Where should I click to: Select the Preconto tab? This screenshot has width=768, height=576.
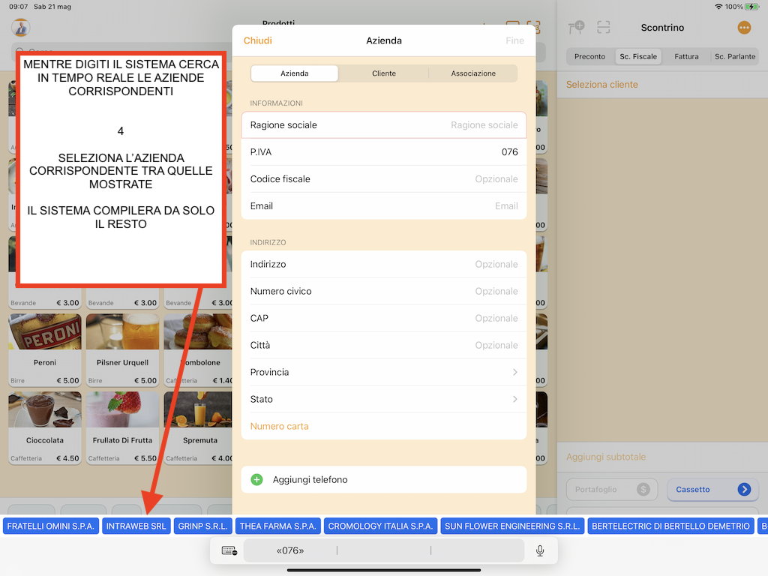pos(589,57)
